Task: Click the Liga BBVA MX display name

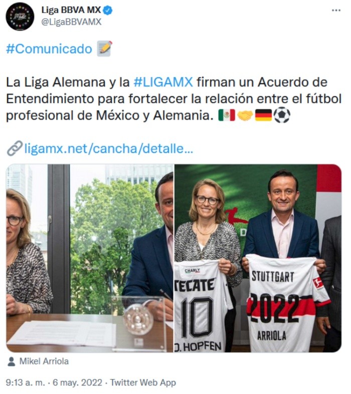Action: [x=71, y=10]
